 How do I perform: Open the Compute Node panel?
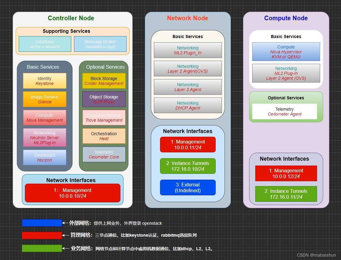[x=286, y=18]
